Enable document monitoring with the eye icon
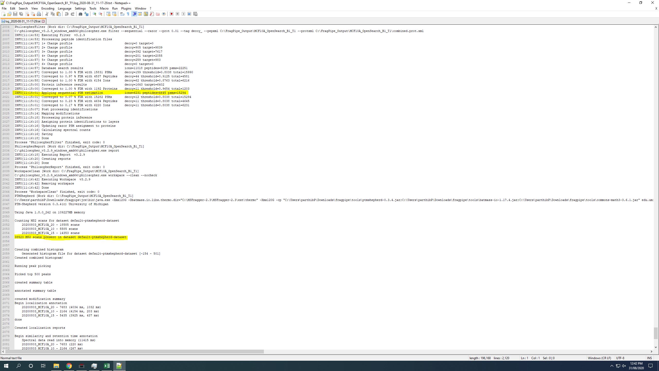This screenshot has height=371, width=659. coord(164,14)
